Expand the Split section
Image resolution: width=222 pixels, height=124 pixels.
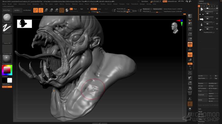click(x=200, y=109)
